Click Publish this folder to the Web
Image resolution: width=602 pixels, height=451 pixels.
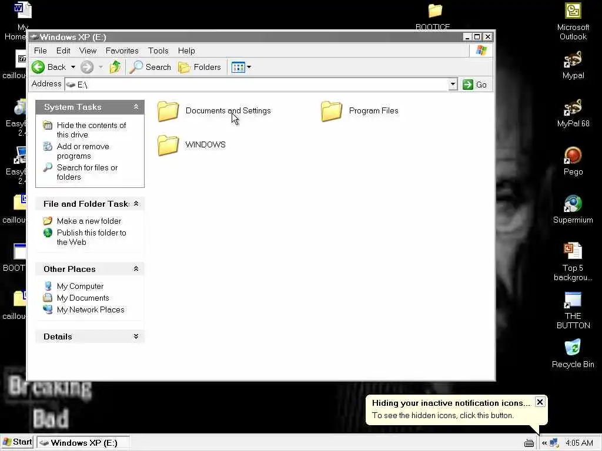point(91,237)
